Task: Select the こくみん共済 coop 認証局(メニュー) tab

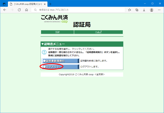Action: 28,4
